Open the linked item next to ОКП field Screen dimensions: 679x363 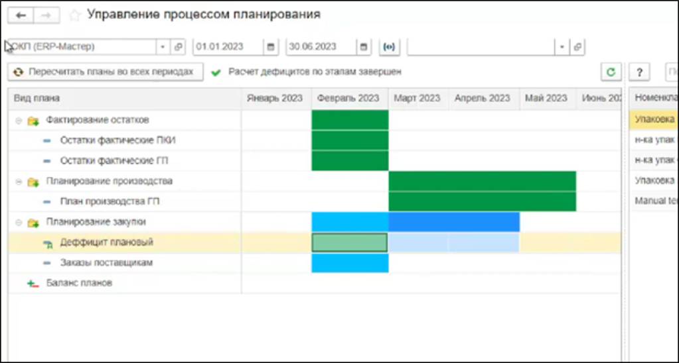(x=179, y=47)
